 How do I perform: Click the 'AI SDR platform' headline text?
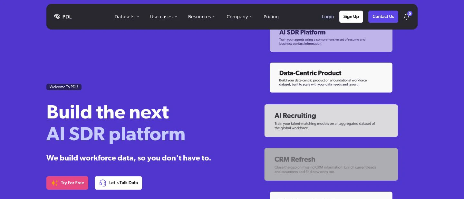(x=116, y=134)
